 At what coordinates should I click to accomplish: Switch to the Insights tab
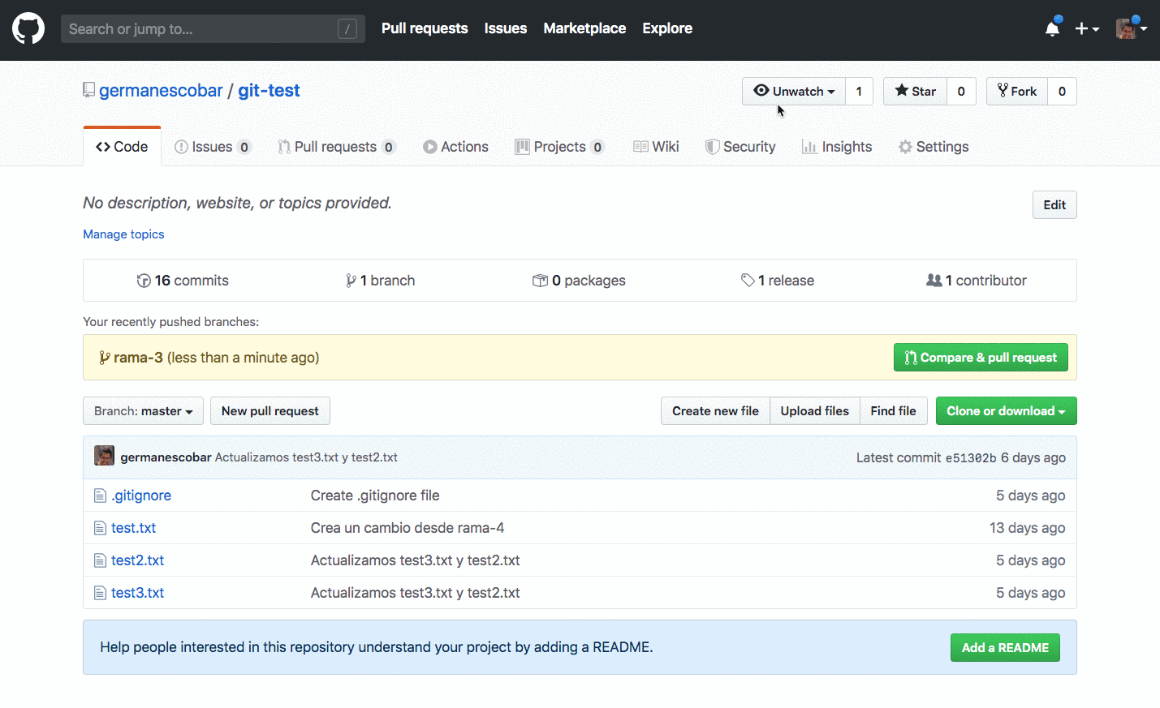tap(837, 147)
